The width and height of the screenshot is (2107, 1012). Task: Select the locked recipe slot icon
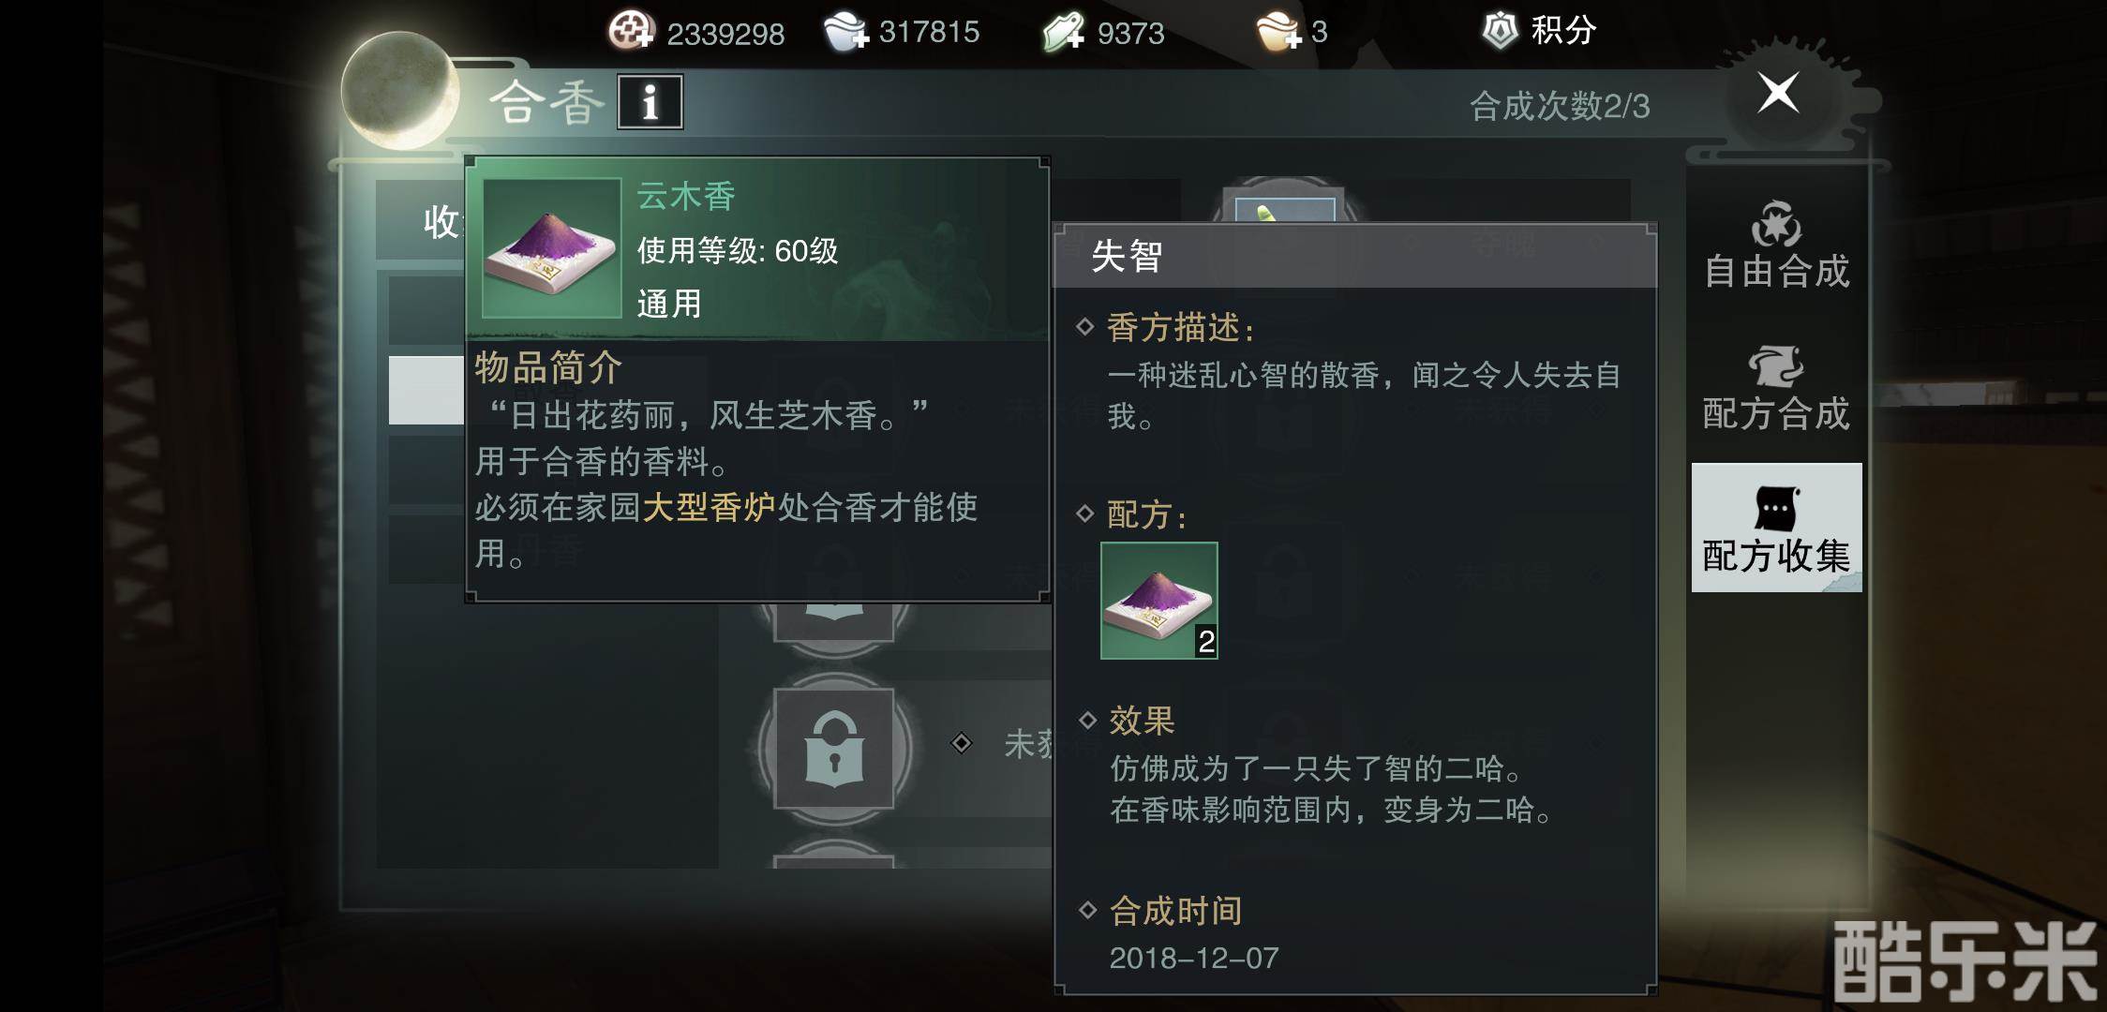pos(833,749)
